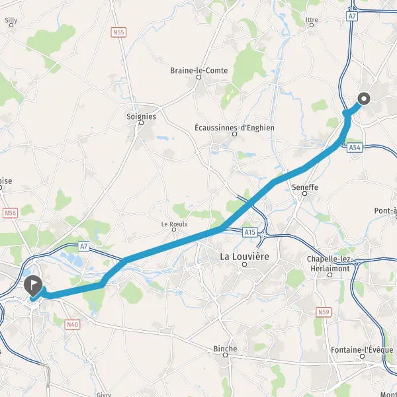This screenshot has width=397, height=397.
Task: Click the A15 motorway shield
Action: pos(250,232)
